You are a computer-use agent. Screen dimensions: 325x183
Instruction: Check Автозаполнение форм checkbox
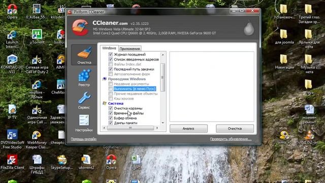tap(111, 74)
